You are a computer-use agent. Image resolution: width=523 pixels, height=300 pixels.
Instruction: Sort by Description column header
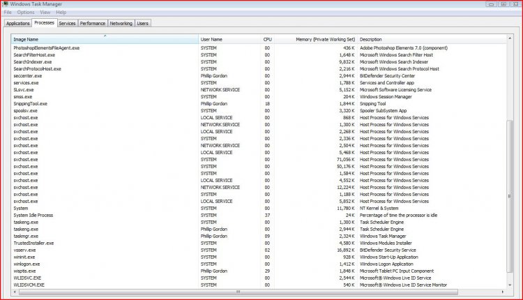pos(432,39)
